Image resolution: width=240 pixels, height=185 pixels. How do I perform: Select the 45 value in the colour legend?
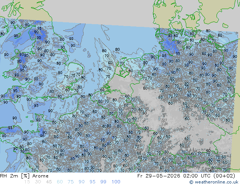[49, 182]
